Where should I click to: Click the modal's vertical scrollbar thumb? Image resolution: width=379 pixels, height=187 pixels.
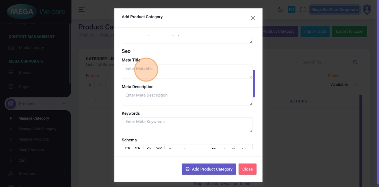click(254, 84)
